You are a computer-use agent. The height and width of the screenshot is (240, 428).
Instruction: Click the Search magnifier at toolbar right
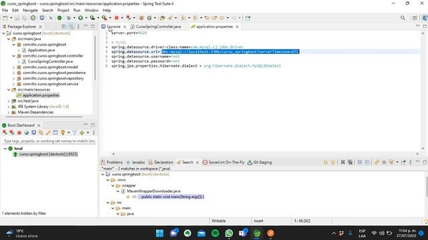point(403,18)
